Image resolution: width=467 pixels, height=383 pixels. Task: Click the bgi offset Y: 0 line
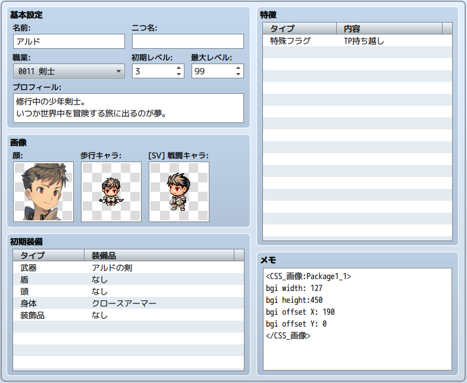[296, 324]
